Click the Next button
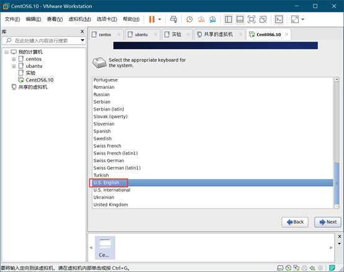Viewport: 344px width, 272px height. click(x=328, y=222)
